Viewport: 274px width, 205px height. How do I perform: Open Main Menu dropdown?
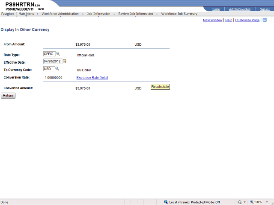(x=27, y=14)
